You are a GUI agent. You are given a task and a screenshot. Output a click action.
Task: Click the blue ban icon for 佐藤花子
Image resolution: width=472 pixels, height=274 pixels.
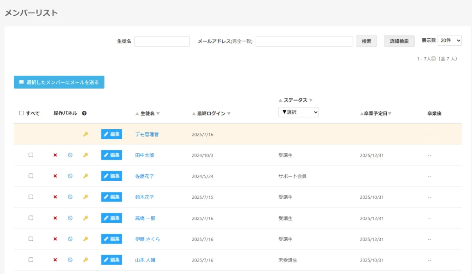(x=70, y=176)
